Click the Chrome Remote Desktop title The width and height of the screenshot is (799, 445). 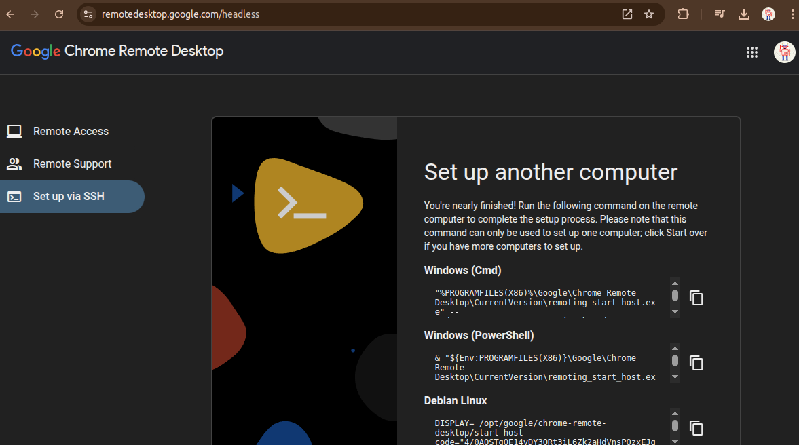point(144,51)
